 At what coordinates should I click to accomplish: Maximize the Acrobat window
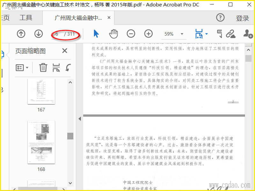pos(230,4)
